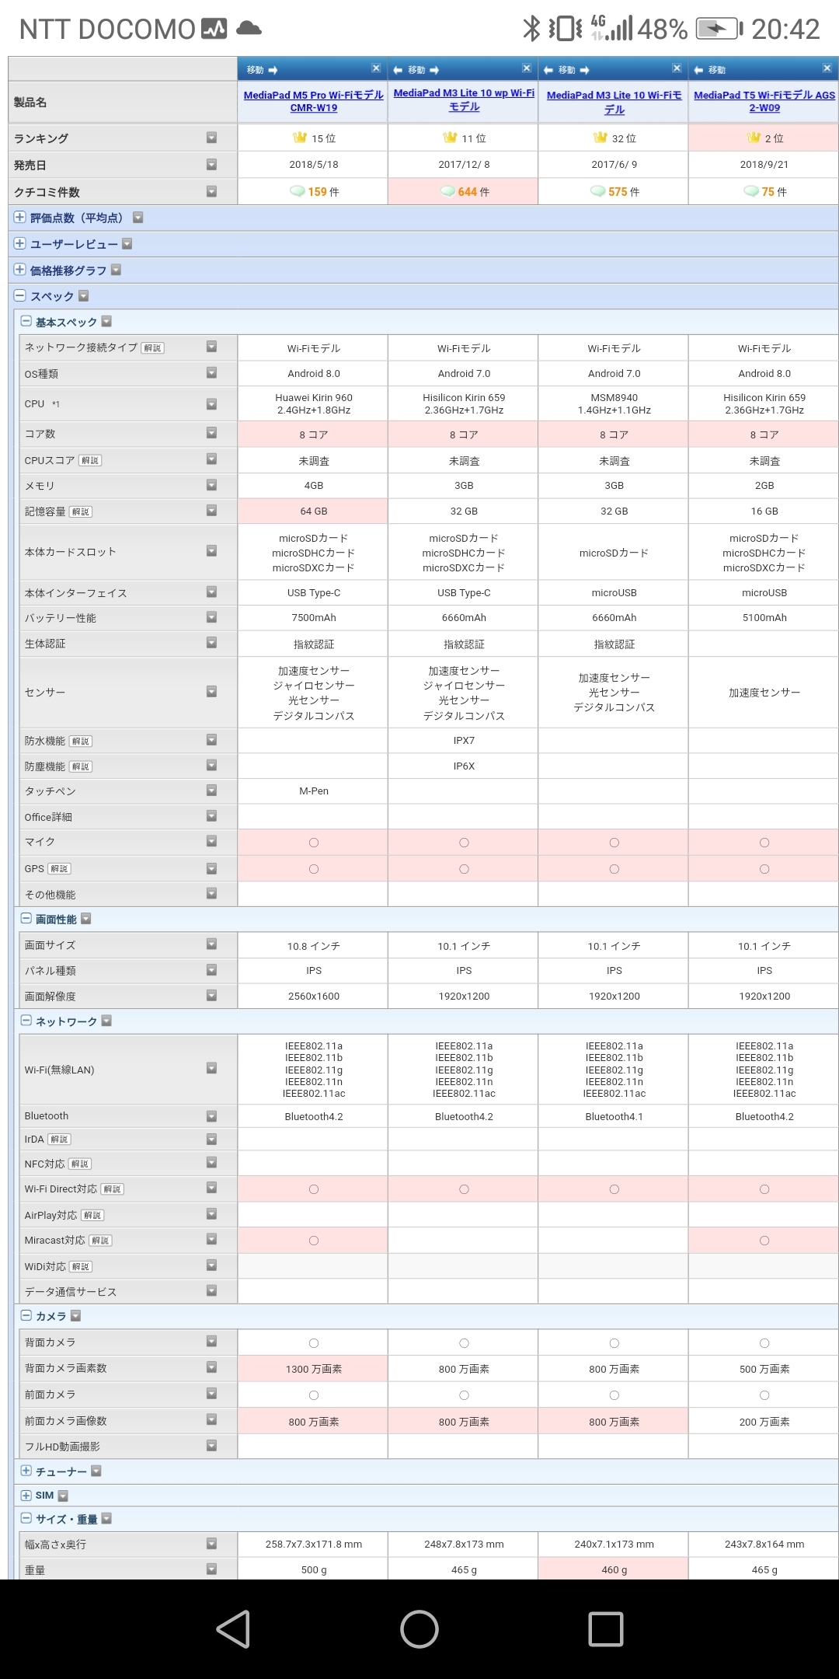Show 解説 help for GPS

(59, 868)
